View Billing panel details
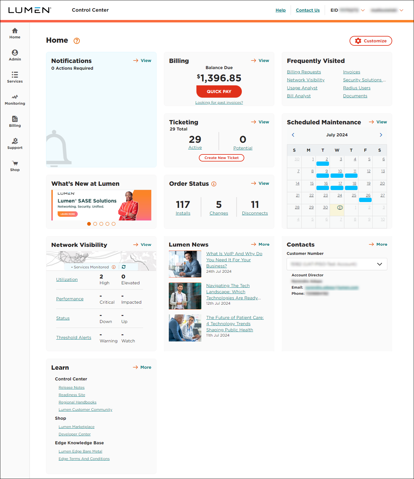Screen dimensions: 414x479 260,60
